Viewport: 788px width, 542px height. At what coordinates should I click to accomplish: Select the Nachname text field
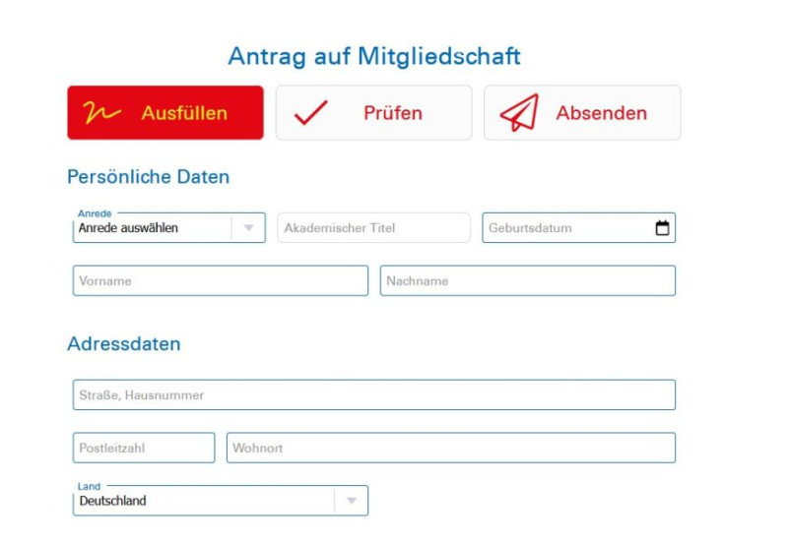527,280
